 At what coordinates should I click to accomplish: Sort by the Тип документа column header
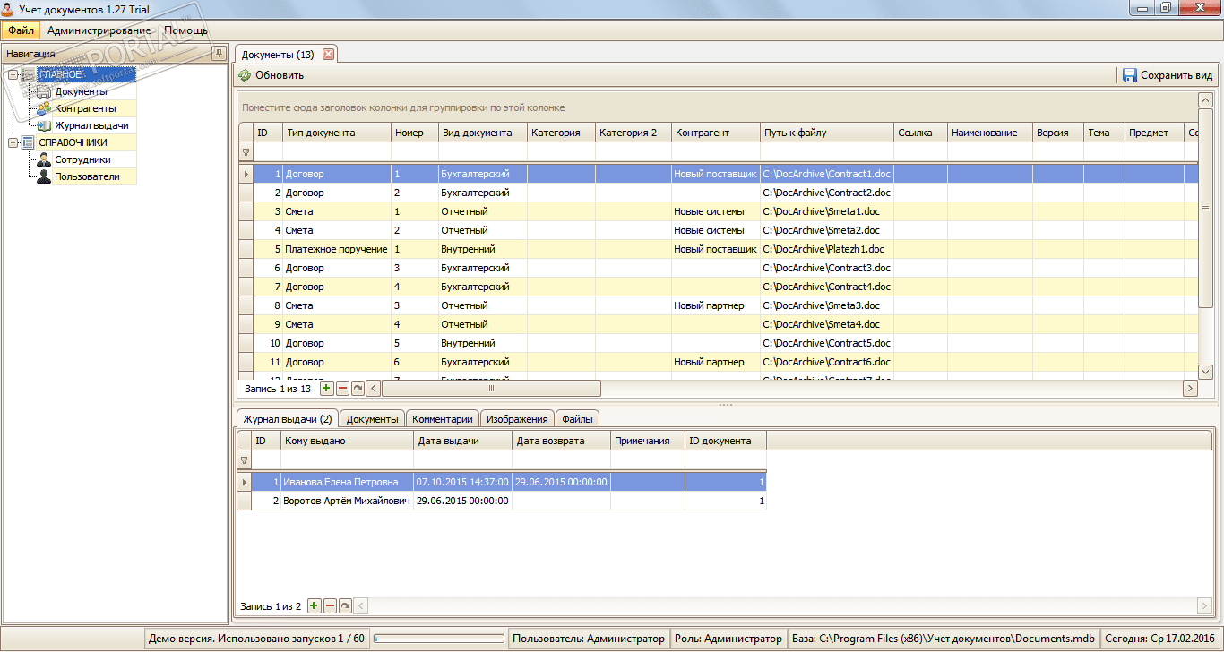[337, 133]
